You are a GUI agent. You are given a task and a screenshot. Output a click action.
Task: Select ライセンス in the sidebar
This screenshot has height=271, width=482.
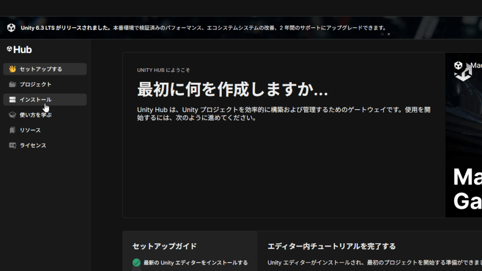(x=33, y=145)
